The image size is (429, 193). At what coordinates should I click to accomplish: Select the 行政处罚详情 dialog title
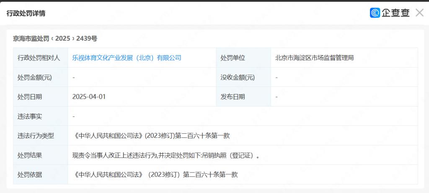pyautogui.click(x=26, y=13)
